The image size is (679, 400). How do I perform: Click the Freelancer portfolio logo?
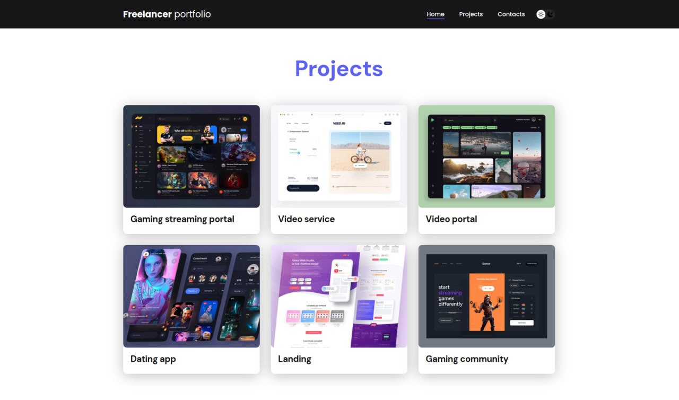click(x=167, y=14)
